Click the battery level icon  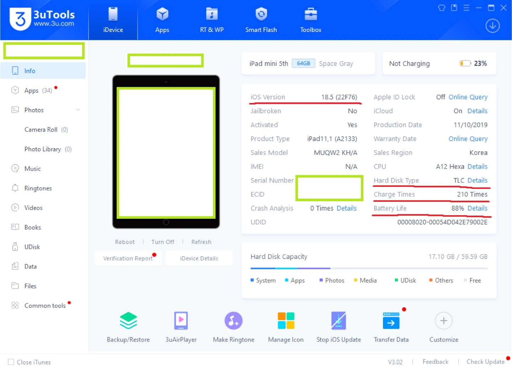[465, 64]
